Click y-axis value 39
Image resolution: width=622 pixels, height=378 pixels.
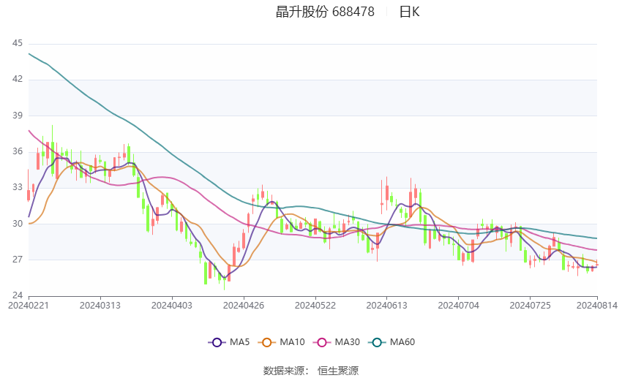[x=18, y=116]
